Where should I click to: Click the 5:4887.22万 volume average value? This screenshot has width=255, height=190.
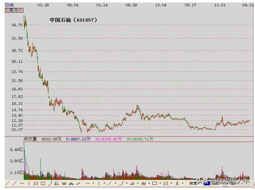(78, 139)
